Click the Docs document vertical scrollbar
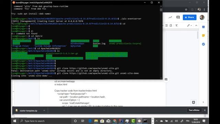This screenshot has height=124, width=220. (x=198, y=35)
